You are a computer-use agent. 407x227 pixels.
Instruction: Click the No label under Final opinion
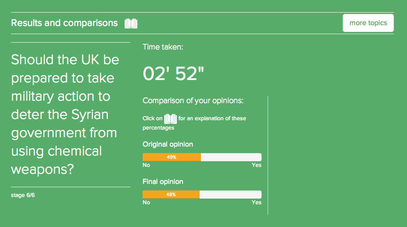[146, 203]
